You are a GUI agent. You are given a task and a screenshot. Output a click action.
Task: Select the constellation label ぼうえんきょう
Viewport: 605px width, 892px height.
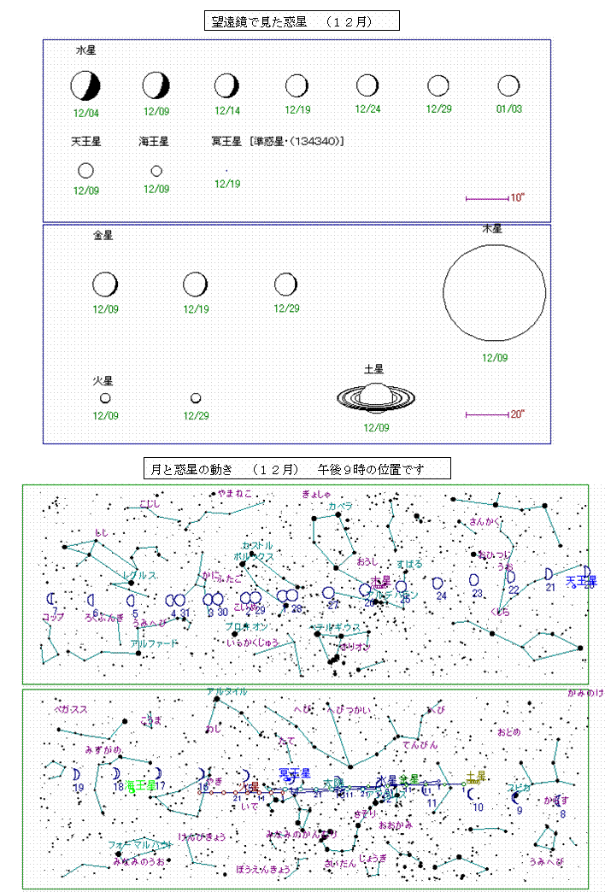263,869
